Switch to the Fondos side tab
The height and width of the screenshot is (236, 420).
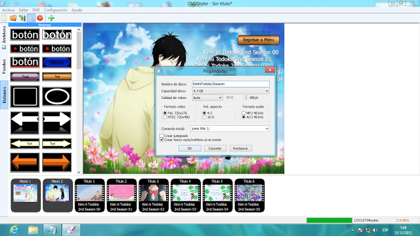tap(4, 66)
